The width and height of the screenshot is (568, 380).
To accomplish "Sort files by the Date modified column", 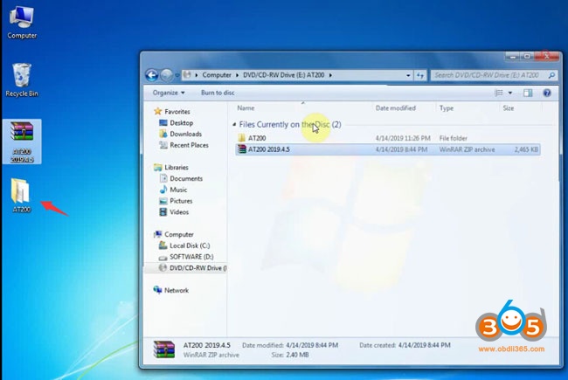I will click(395, 108).
